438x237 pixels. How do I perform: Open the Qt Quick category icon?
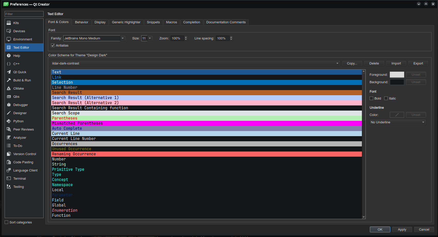click(9, 72)
